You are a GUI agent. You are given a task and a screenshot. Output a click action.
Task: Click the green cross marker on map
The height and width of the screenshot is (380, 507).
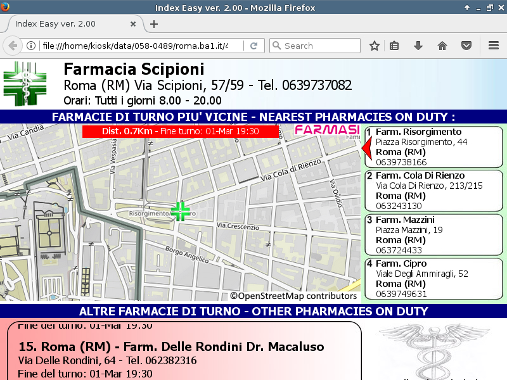click(181, 212)
